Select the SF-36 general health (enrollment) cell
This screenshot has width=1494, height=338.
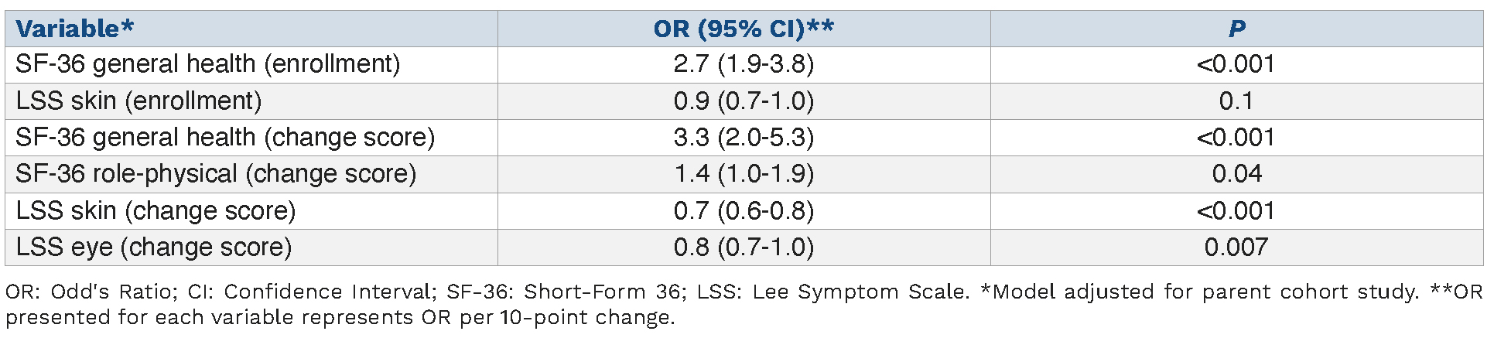pos(208,64)
